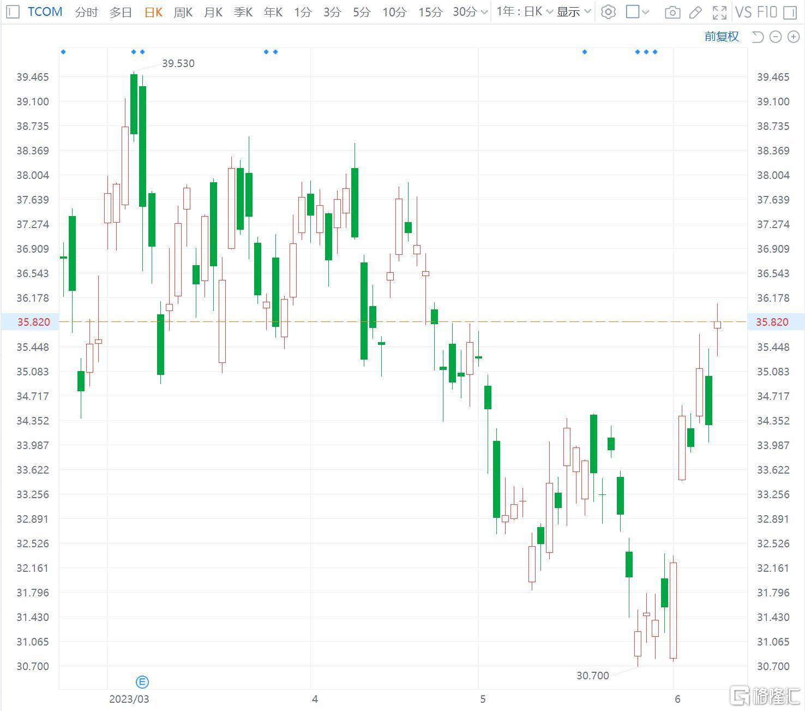This screenshot has height=711, width=805.
Task: Open the 显示 display dropdown
Action: tap(574, 12)
